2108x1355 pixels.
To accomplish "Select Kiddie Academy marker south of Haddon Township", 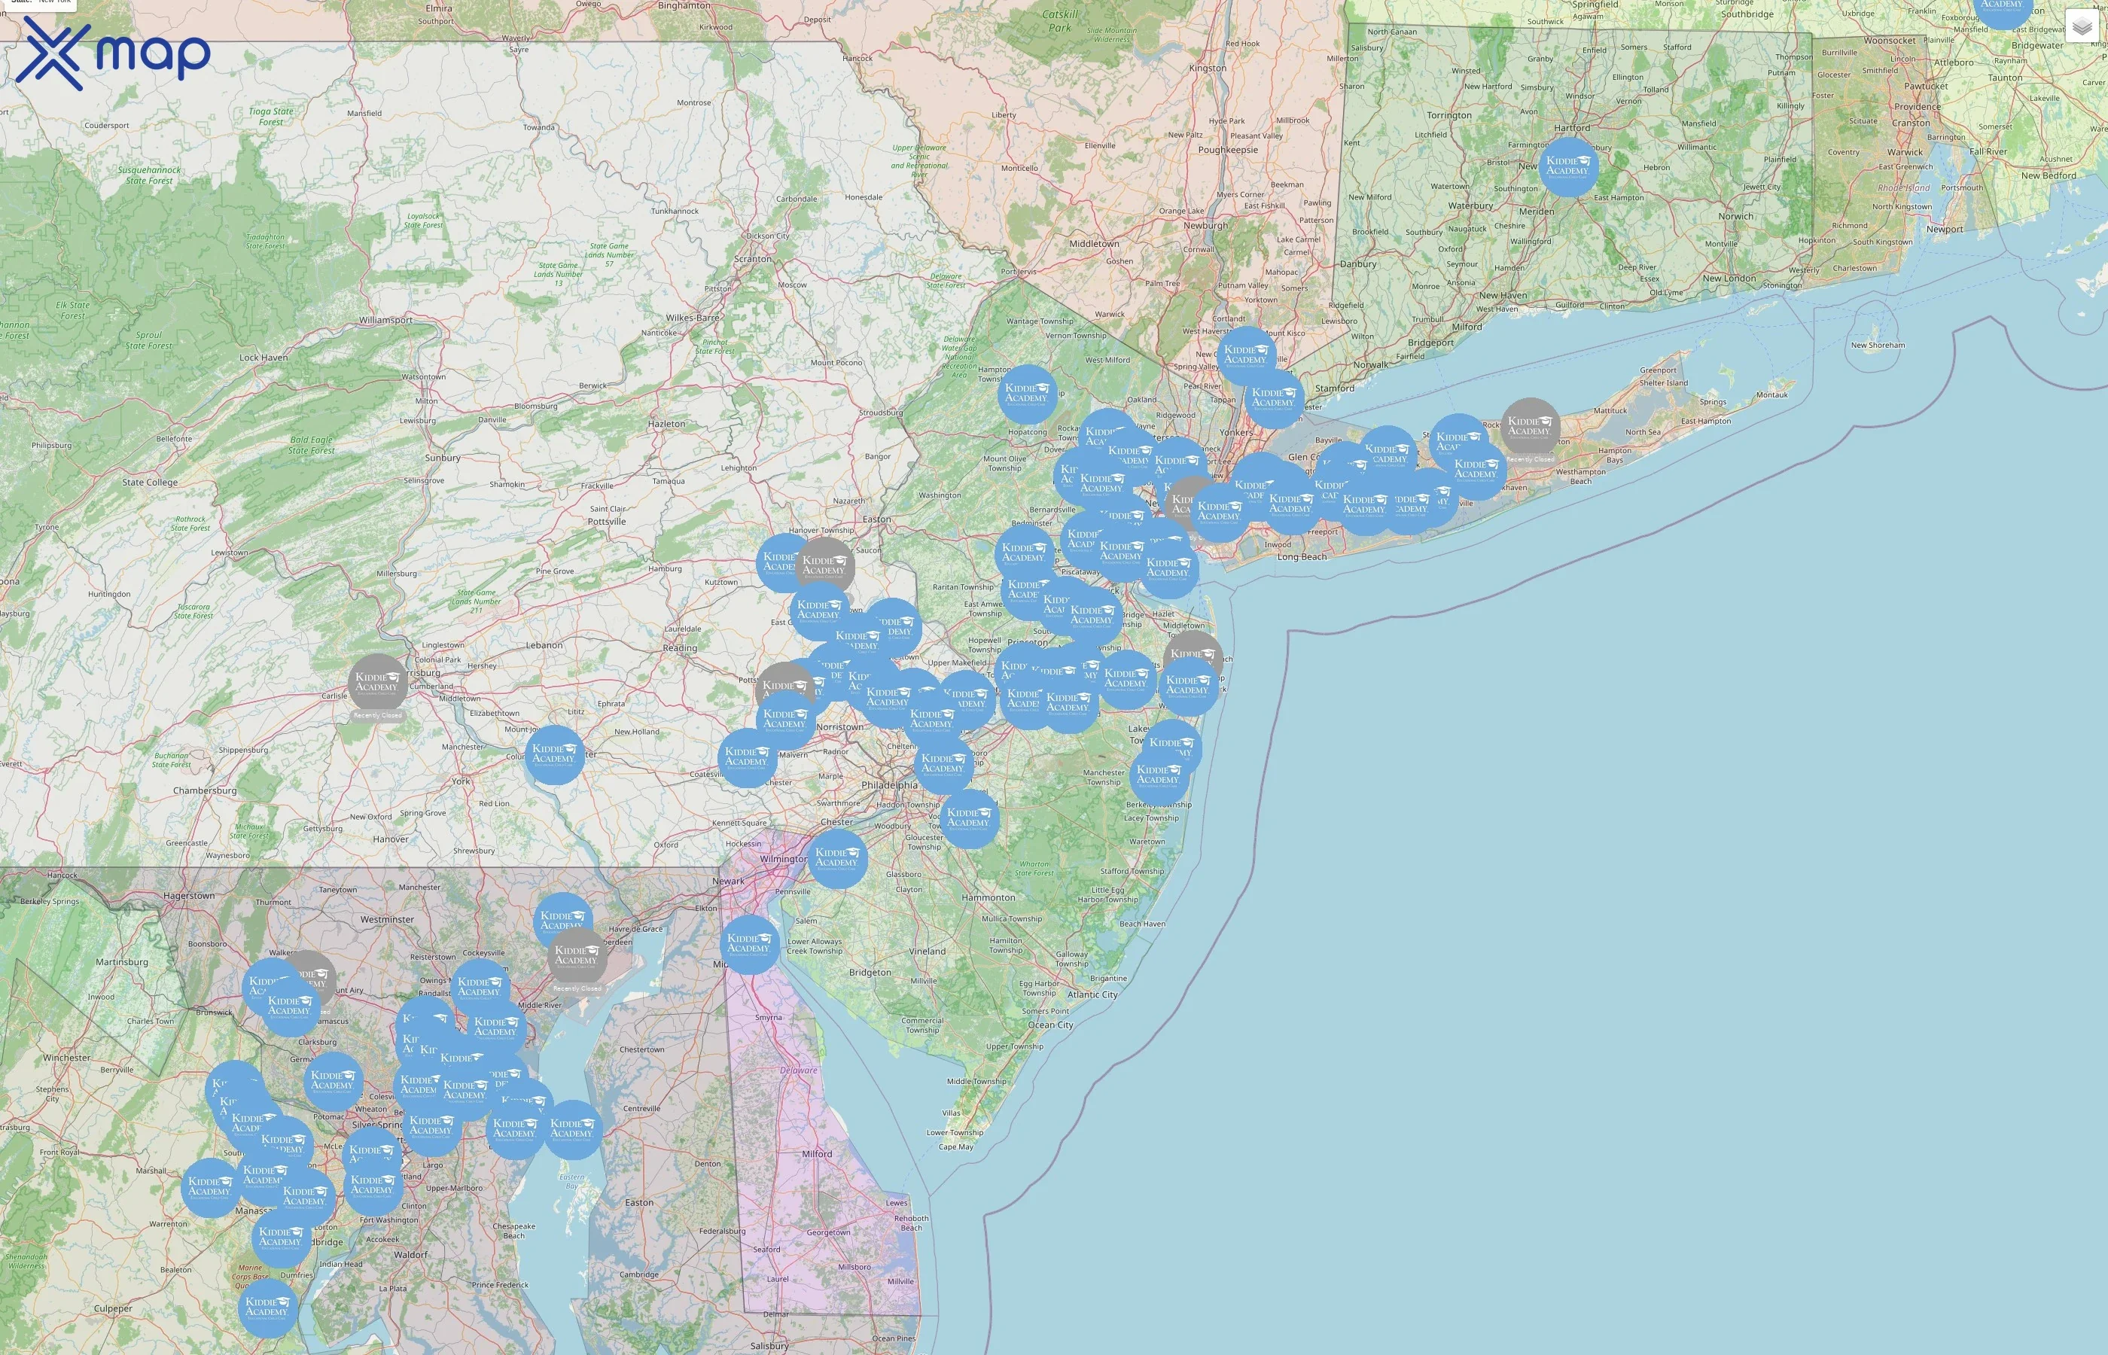I will point(969,818).
